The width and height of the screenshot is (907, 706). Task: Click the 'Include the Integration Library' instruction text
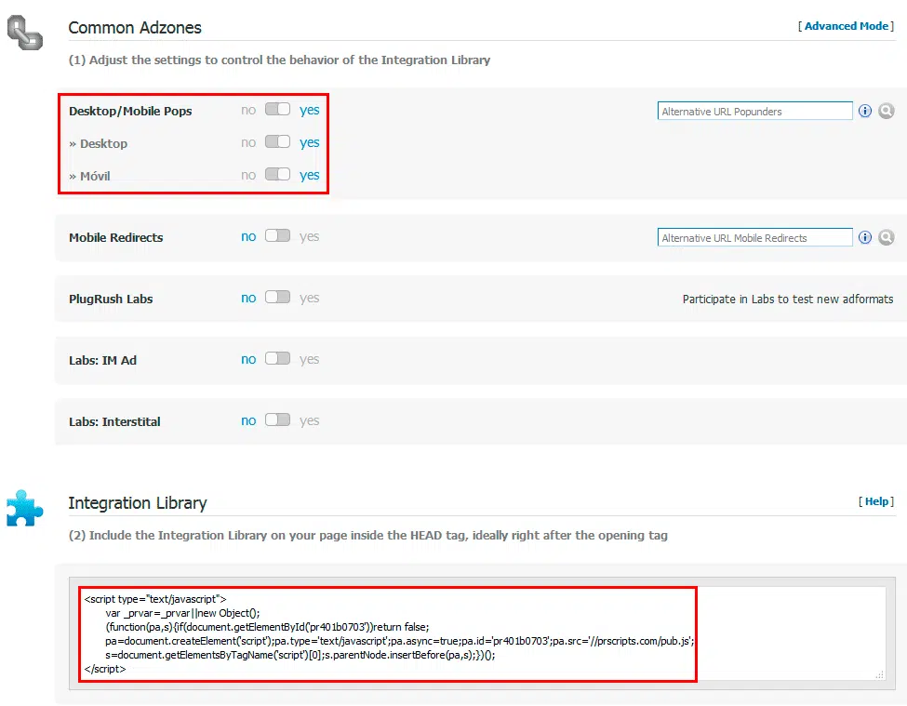pos(367,536)
